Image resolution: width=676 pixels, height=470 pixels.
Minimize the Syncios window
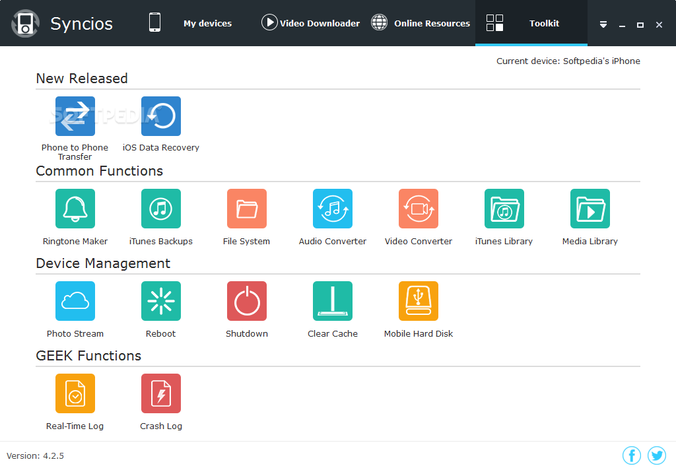[x=622, y=25]
